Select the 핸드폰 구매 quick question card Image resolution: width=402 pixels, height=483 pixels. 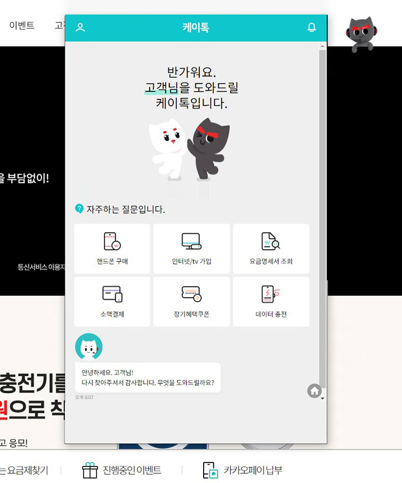(x=112, y=248)
